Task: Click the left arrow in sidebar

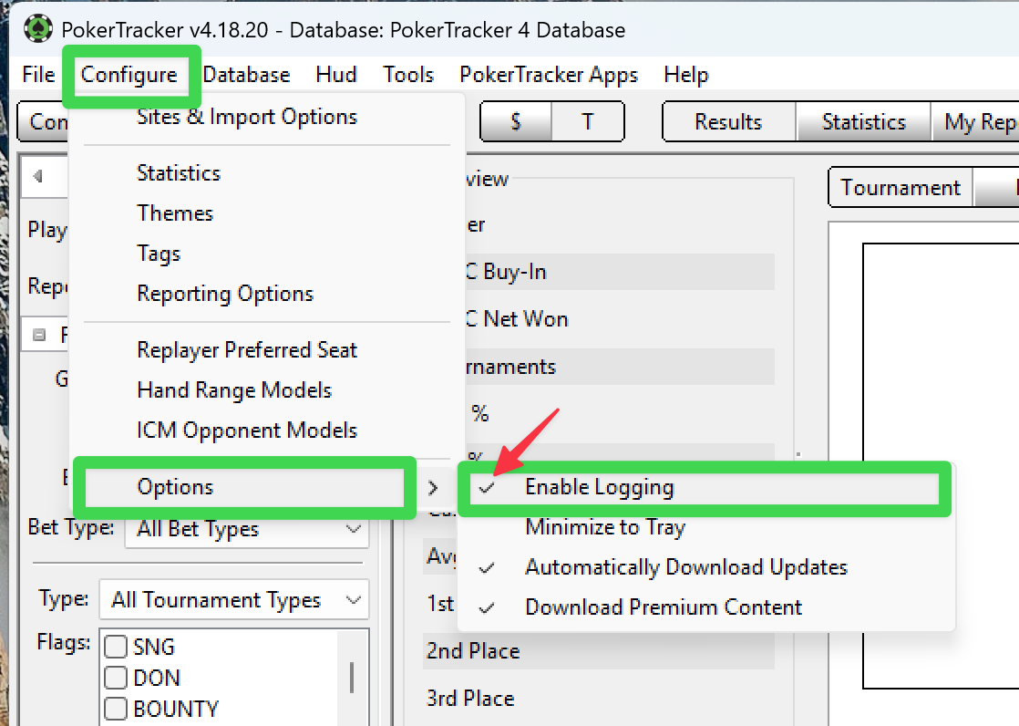Action: coord(37,176)
